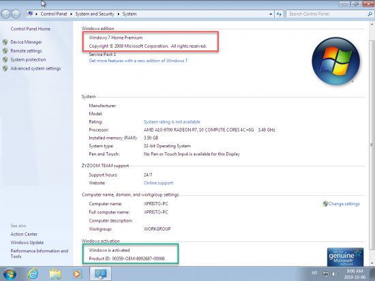The image size is (375, 281).
Task: Click the Control Panel taskbar button
Action: pyautogui.click(x=100, y=273)
